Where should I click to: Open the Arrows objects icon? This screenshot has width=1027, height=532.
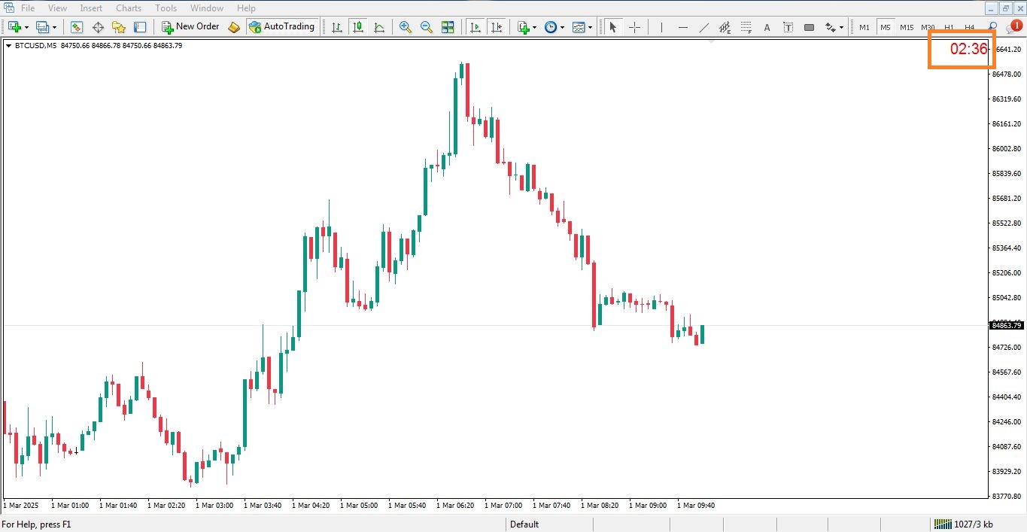click(830, 27)
